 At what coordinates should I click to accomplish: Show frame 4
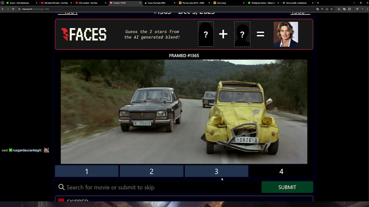point(281,171)
